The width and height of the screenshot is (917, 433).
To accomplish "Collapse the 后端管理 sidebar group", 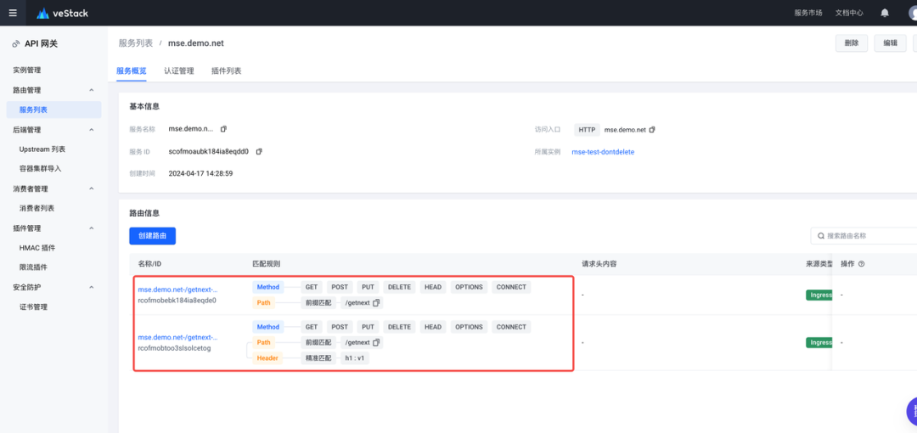I will (x=91, y=130).
